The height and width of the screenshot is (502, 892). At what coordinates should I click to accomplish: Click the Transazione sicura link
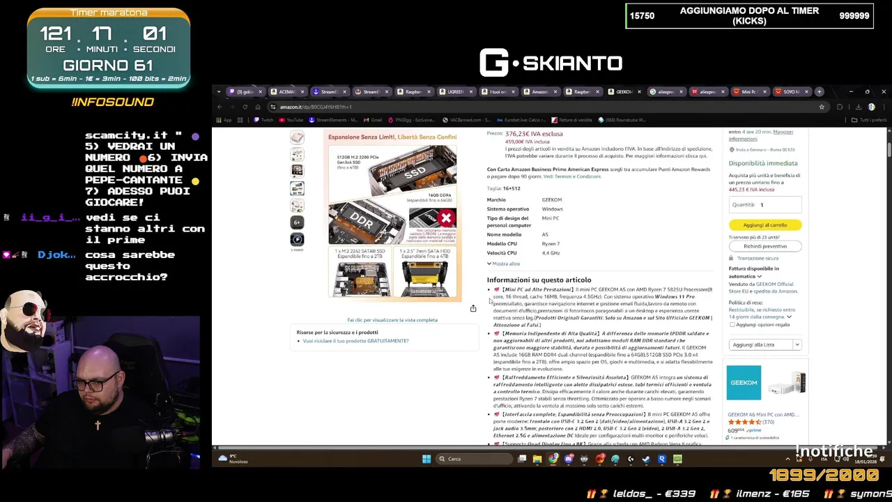click(x=758, y=258)
